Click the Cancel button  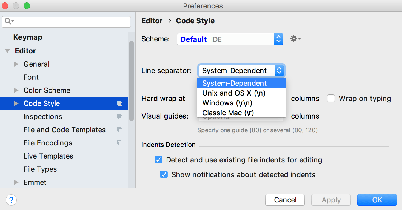285,200
